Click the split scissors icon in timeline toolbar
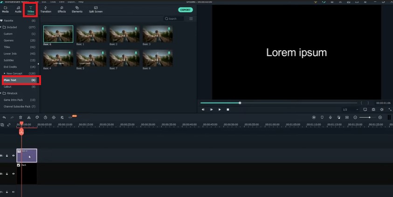Screen dimensions: 393x197 pyautogui.click(x=29, y=118)
